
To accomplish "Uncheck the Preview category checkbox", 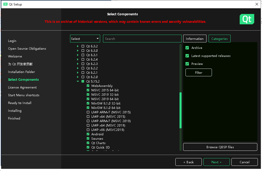I will (x=187, y=64).
